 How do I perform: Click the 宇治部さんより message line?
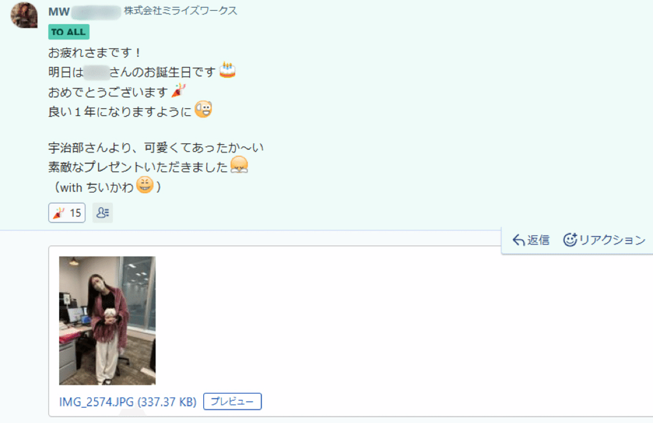[x=156, y=148]
